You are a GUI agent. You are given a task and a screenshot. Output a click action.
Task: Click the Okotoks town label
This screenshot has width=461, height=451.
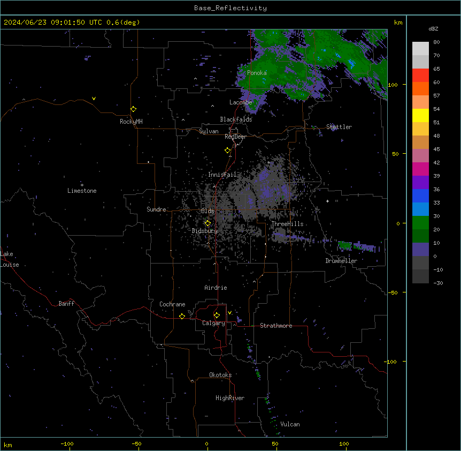pos(220,375)
